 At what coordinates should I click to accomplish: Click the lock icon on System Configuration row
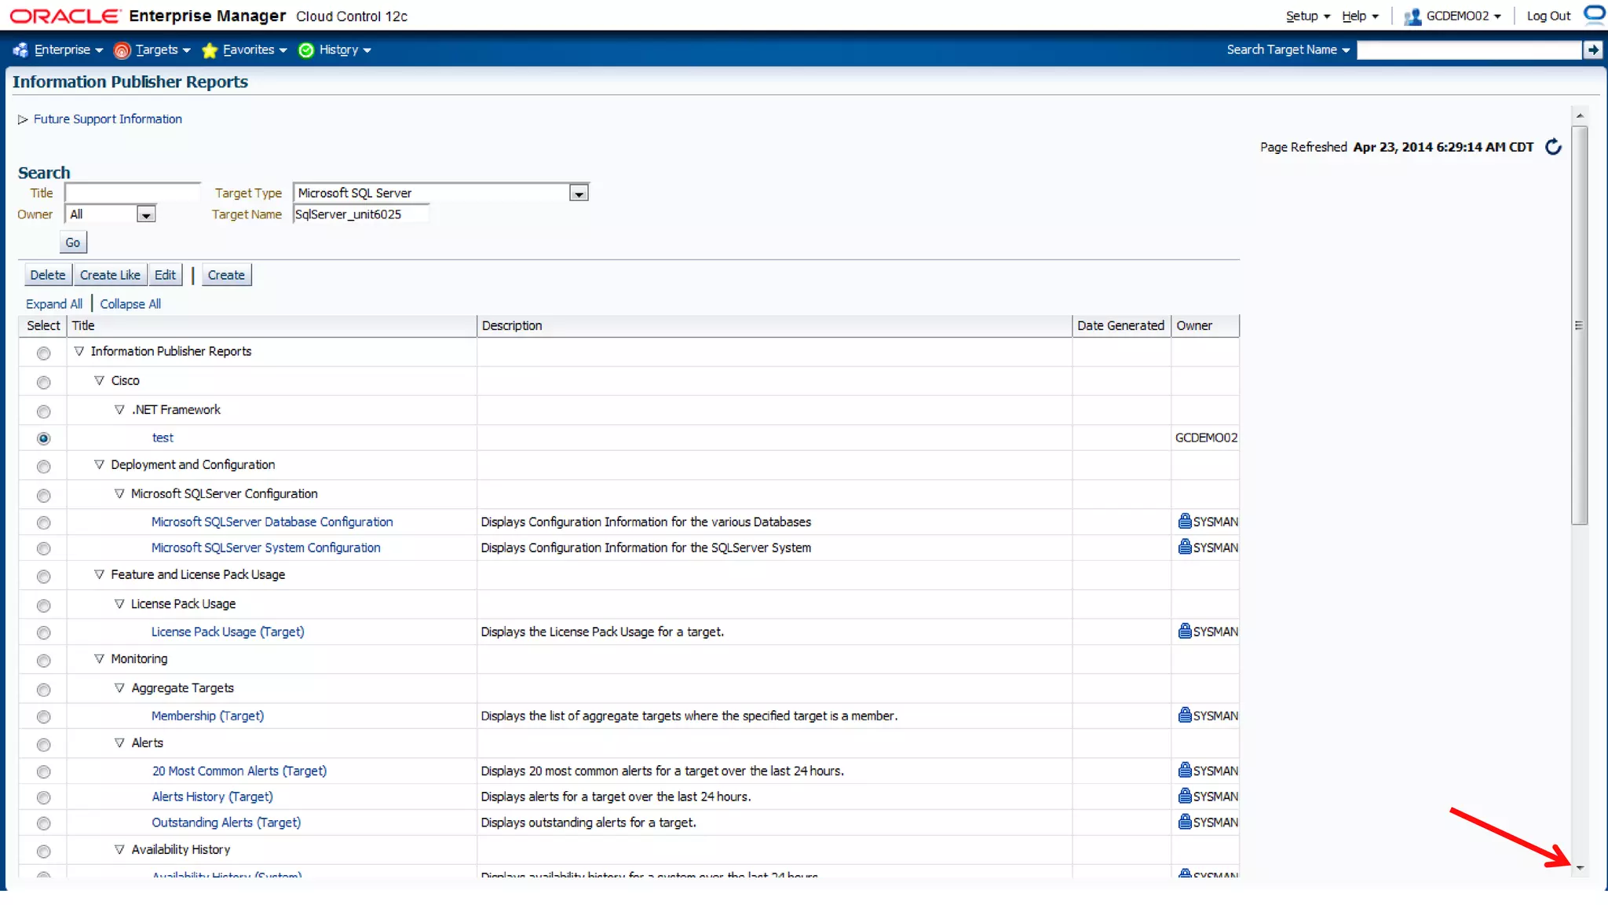(1185, 547)
